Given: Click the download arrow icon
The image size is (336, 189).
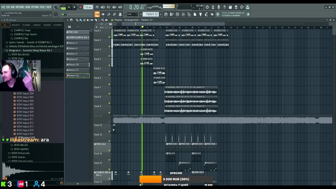Looking at the screenshot, I should pyautogui.click(x=248, y=7).
